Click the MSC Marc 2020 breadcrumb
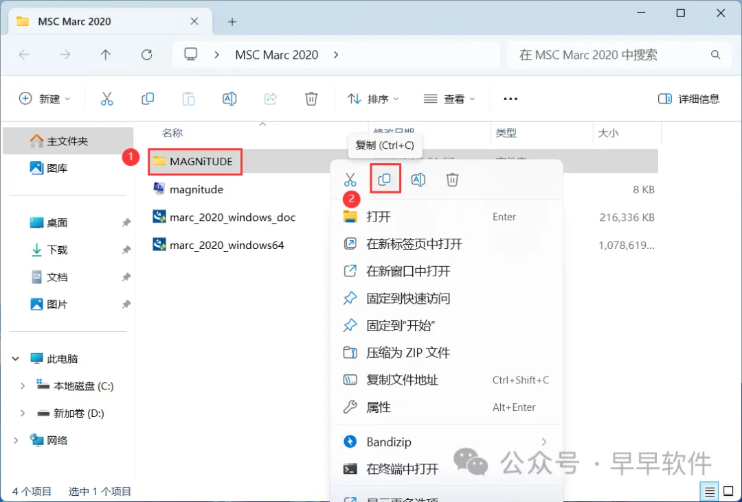Screen dimensions: 742x502 click(x=276, y=55)
